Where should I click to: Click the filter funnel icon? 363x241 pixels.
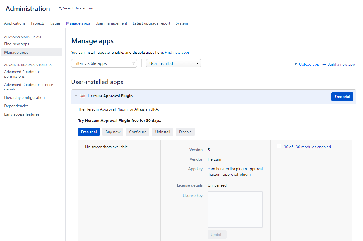133,64
